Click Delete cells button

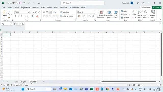(124, 15)
